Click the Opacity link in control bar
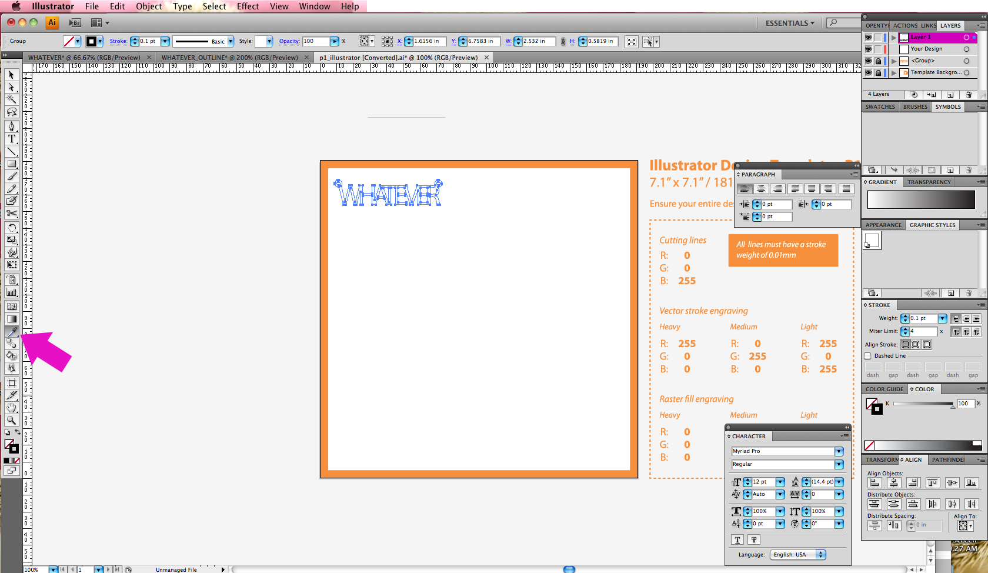The height and width of the screenshot is (573, 988). point(289,41)
